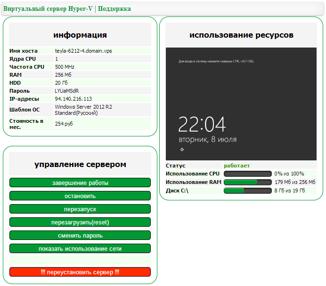
Task: Open the Поддержка link
Action: coord(114,9)
